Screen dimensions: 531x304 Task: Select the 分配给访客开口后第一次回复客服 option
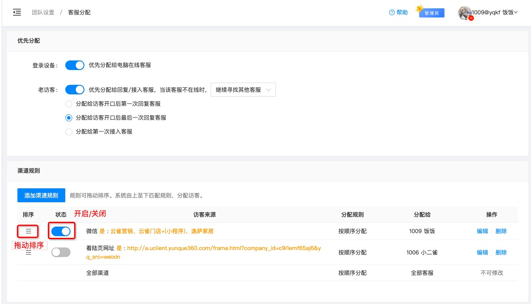[x=68, y=104]
